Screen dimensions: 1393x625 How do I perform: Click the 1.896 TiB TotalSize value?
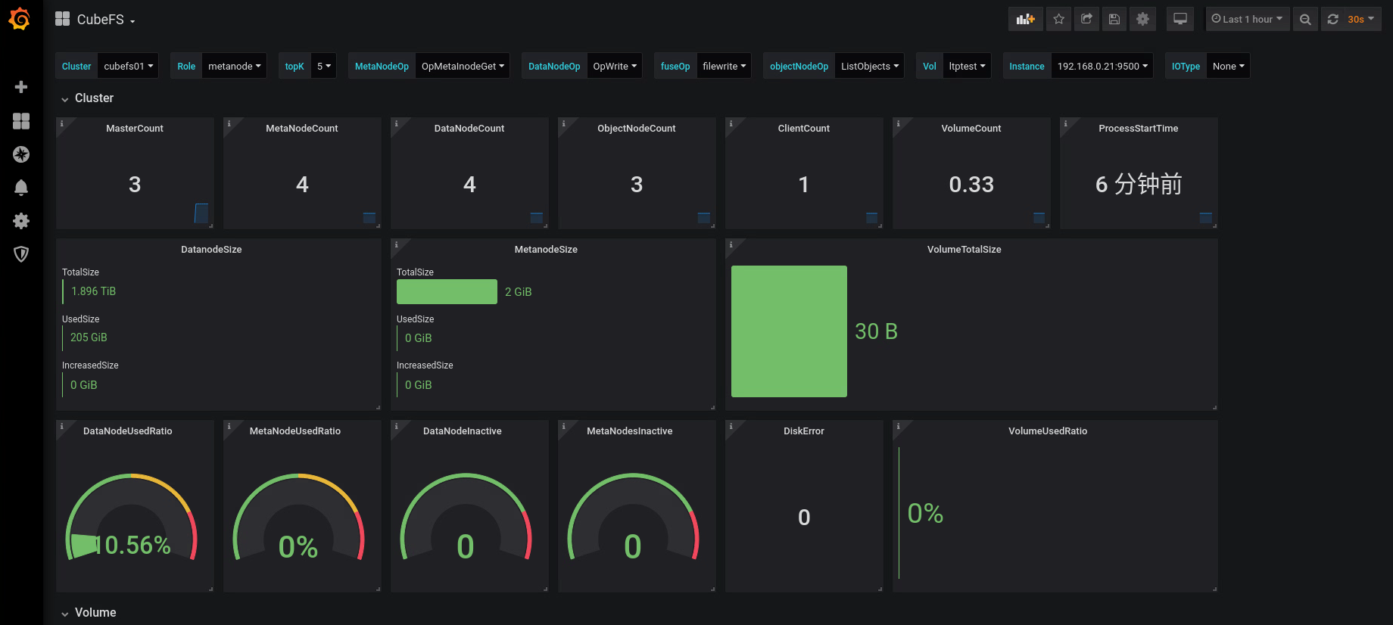(93, 291)
